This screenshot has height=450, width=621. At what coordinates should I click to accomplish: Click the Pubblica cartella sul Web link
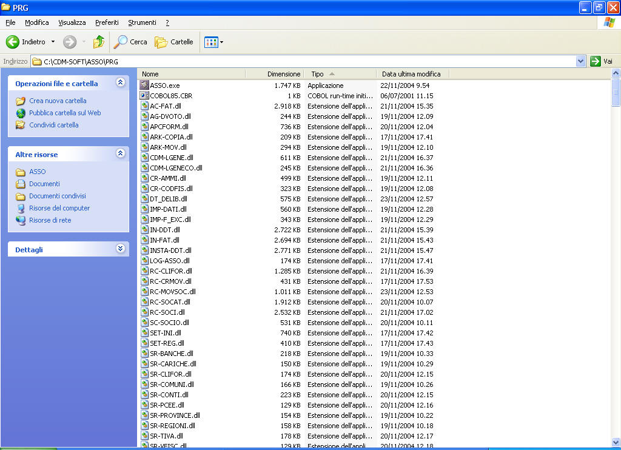[65, 113]
